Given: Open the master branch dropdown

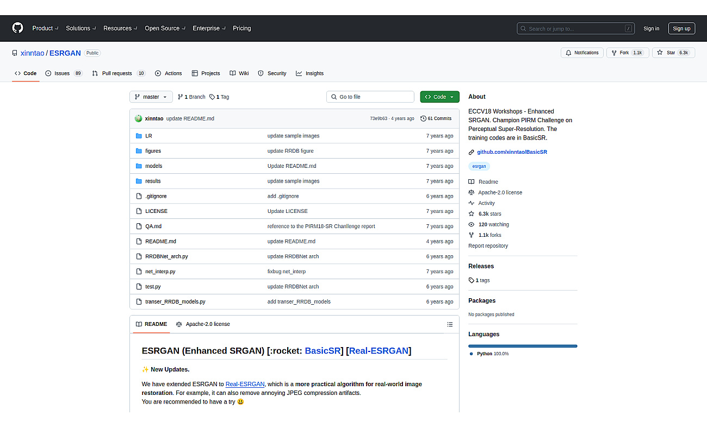Looking at the screenshot, I should (x=151, y=97).
